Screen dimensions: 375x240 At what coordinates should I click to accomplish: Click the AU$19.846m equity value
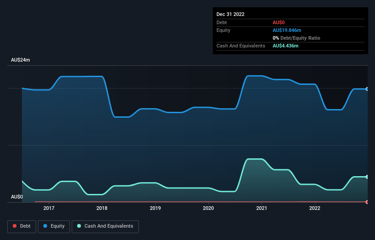coord(287,30)
